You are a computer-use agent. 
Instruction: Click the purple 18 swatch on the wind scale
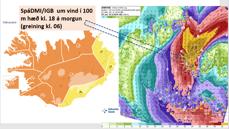pos(173,124)
